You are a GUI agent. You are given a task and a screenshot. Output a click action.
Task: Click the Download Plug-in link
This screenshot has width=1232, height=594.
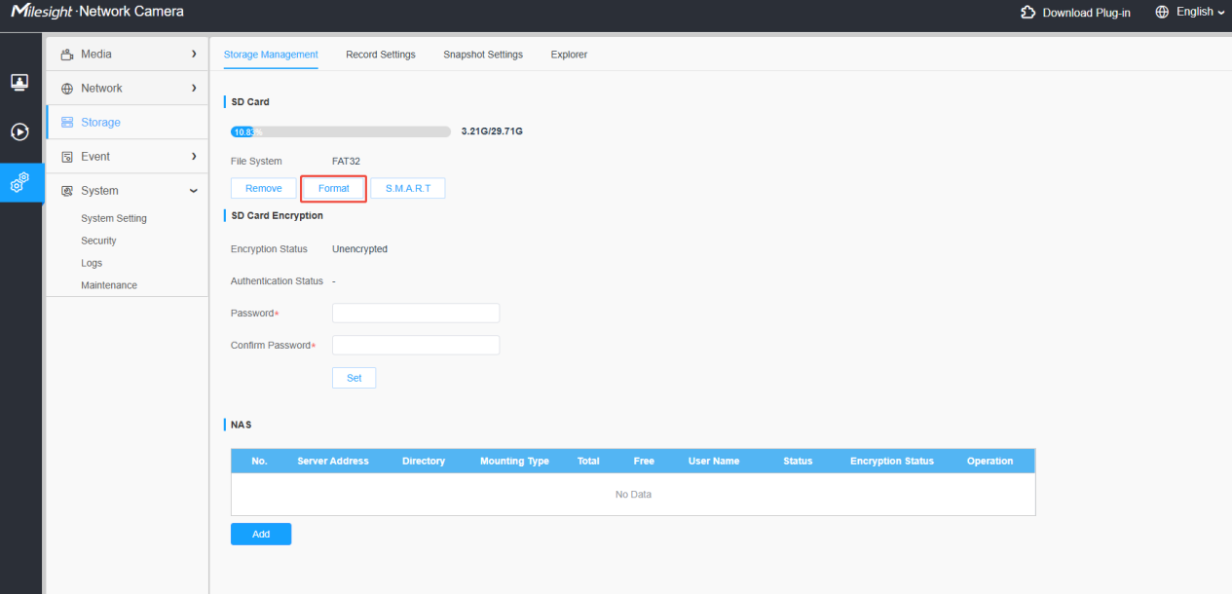[x=1086, y=13]
